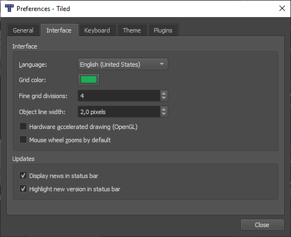Click the Language combo box arrow

click(161, 64)
